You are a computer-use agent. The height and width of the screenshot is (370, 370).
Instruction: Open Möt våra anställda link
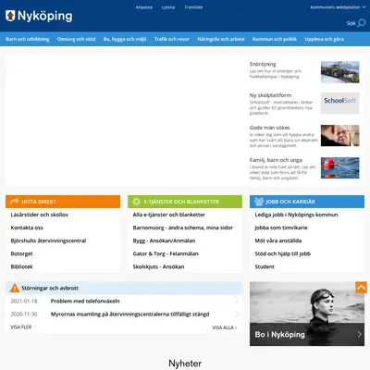pyautogui.click(x=278, y=240)
